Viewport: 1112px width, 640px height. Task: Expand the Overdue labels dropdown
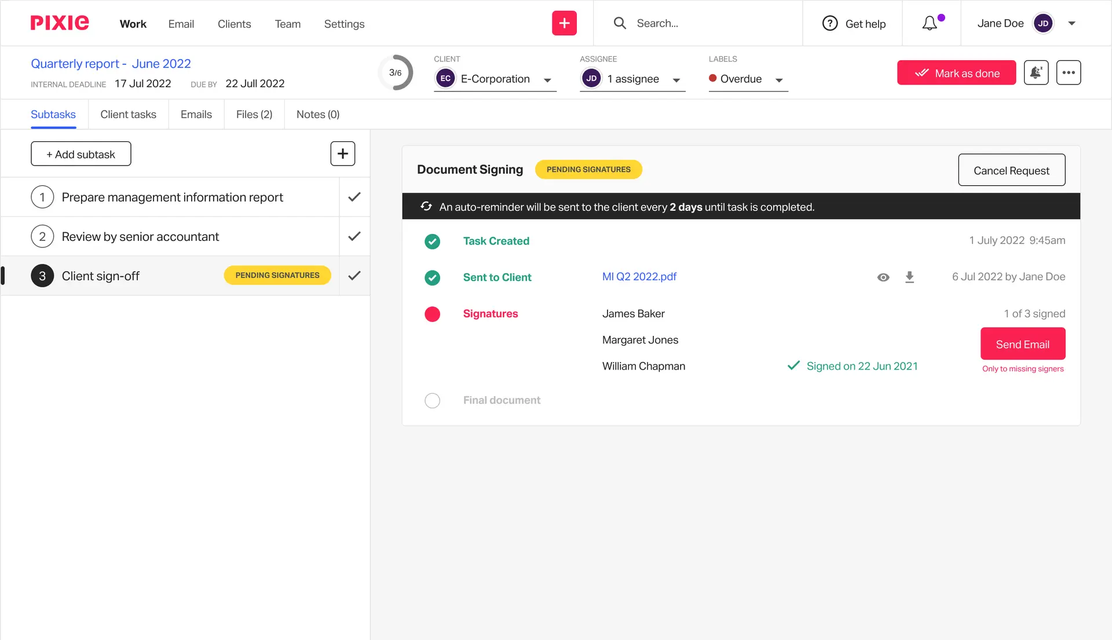tap(779, 80)
